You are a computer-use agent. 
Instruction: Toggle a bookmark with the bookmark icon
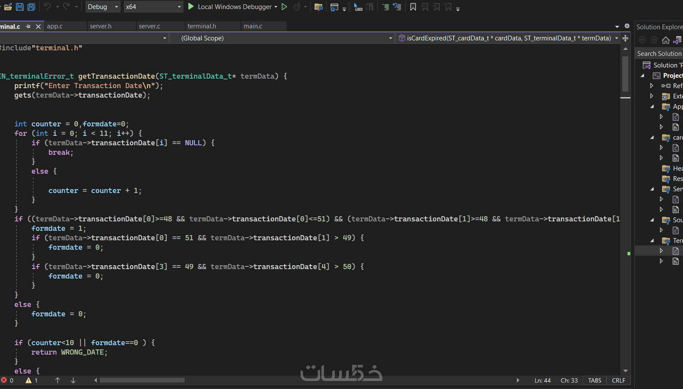pyautogui.click(x=413, y=7)
